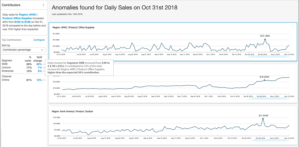The height and width of the screenshot is (147, 299).
Task: Click the $16.323K anomaly point marker
Action: [265, 80]
